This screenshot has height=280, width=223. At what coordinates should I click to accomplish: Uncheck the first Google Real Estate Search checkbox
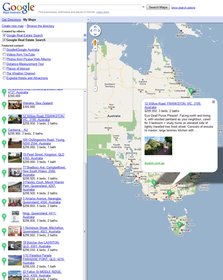tap(4, 35)
